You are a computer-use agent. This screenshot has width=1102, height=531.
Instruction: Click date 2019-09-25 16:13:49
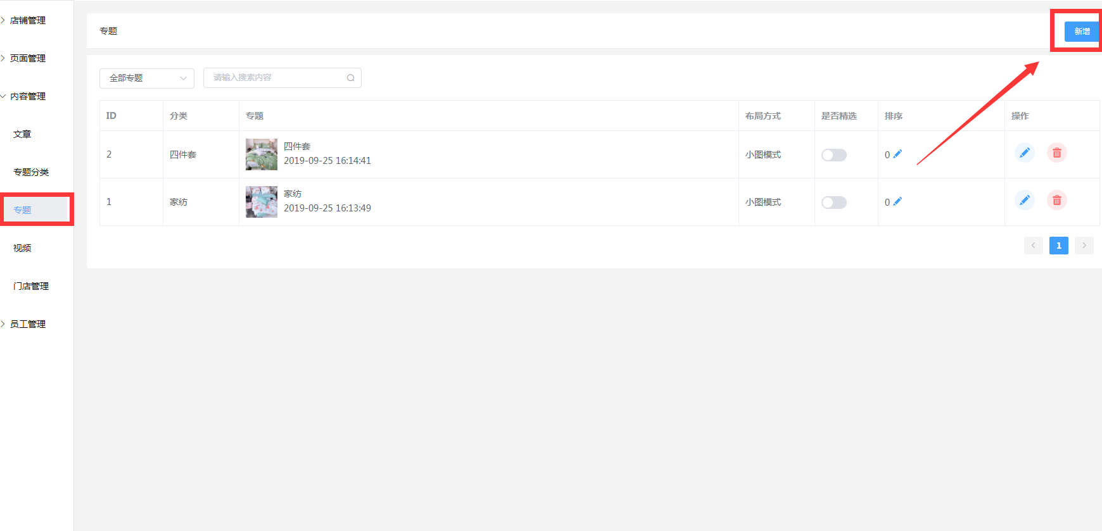tap(327, 208)
